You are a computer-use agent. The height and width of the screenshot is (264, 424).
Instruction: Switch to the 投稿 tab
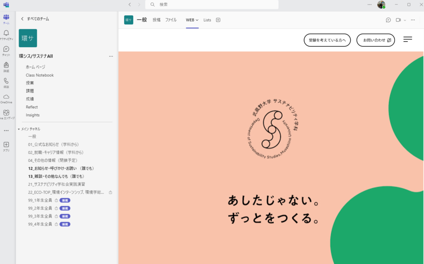coord(157,20)
